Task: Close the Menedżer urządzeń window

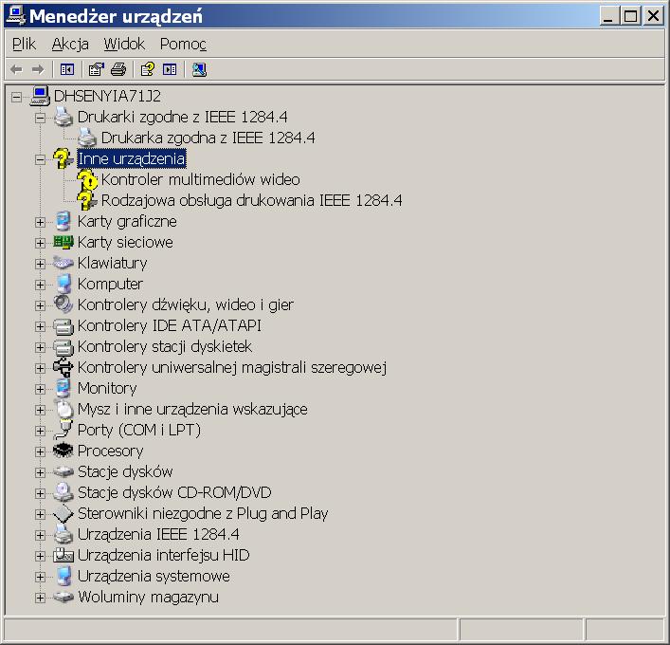Action: [654, 16]
